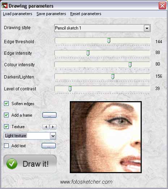The image size is (168, 189).
Task: Open the Load parameters menu
Action: (18, 14)
